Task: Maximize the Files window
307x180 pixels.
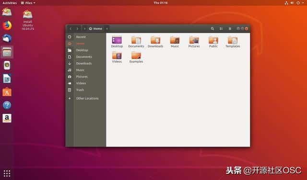Action: click(x=242, y=29)
